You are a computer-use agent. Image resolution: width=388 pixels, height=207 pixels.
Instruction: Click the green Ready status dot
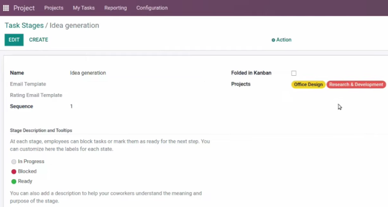[14, 181]
